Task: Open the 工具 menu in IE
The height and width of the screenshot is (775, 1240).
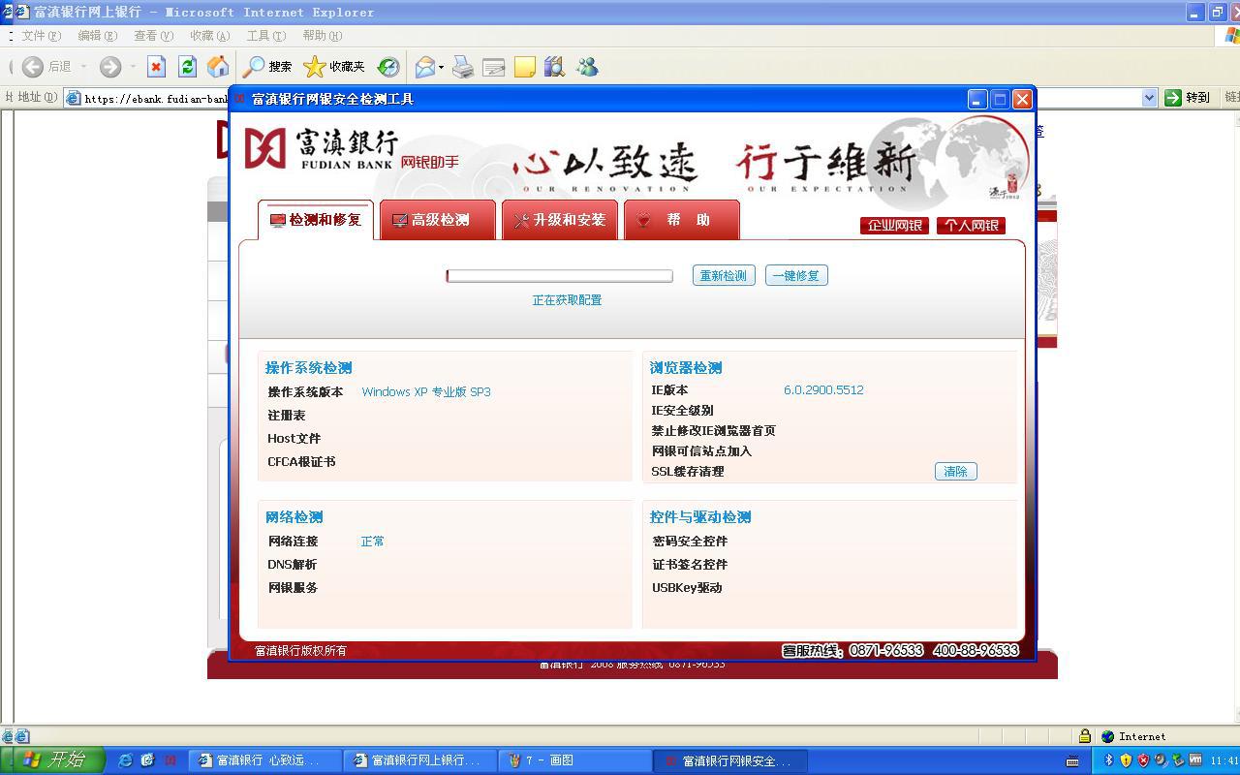Action: click(x=264, y=36)
